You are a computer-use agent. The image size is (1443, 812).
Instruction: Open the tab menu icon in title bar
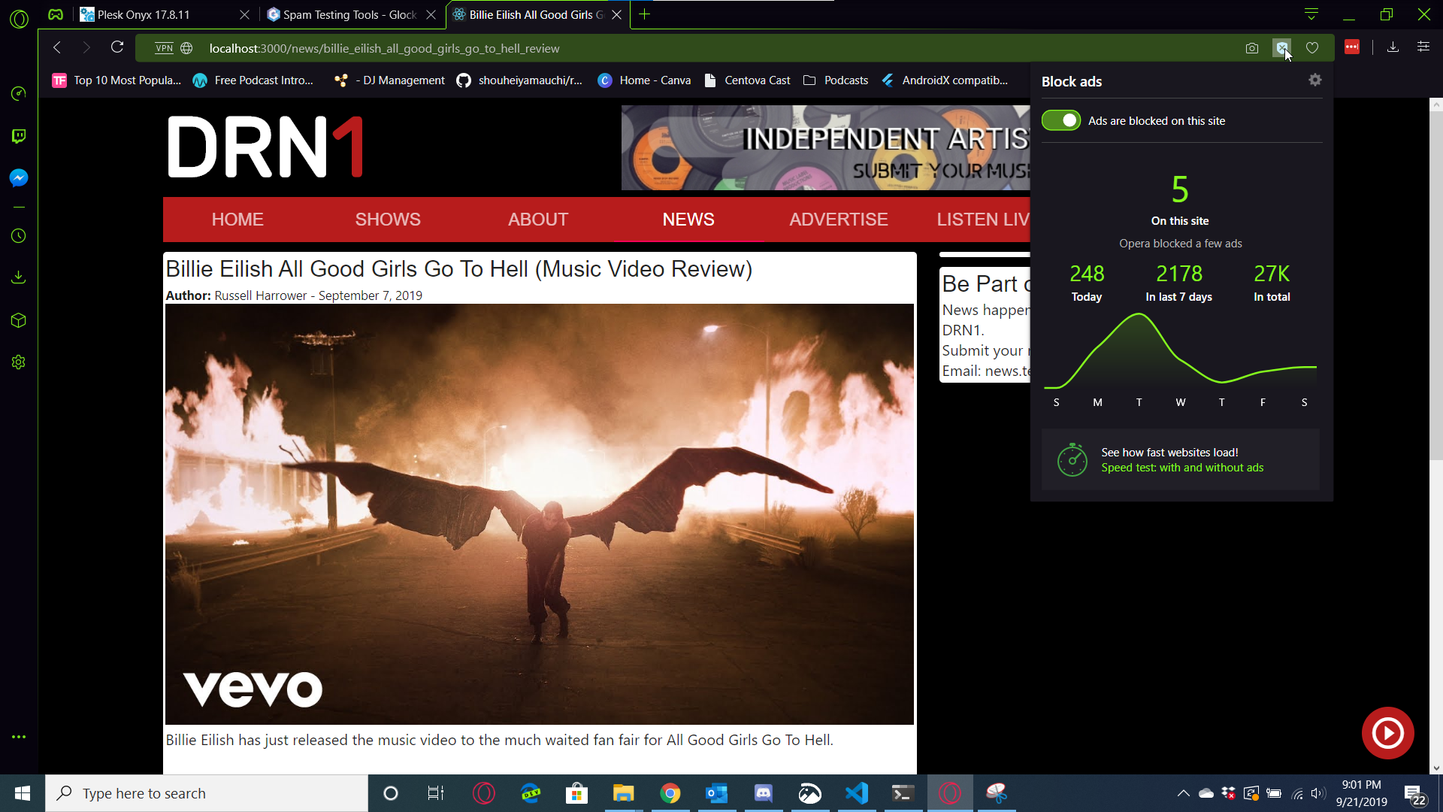[1311, 14]
